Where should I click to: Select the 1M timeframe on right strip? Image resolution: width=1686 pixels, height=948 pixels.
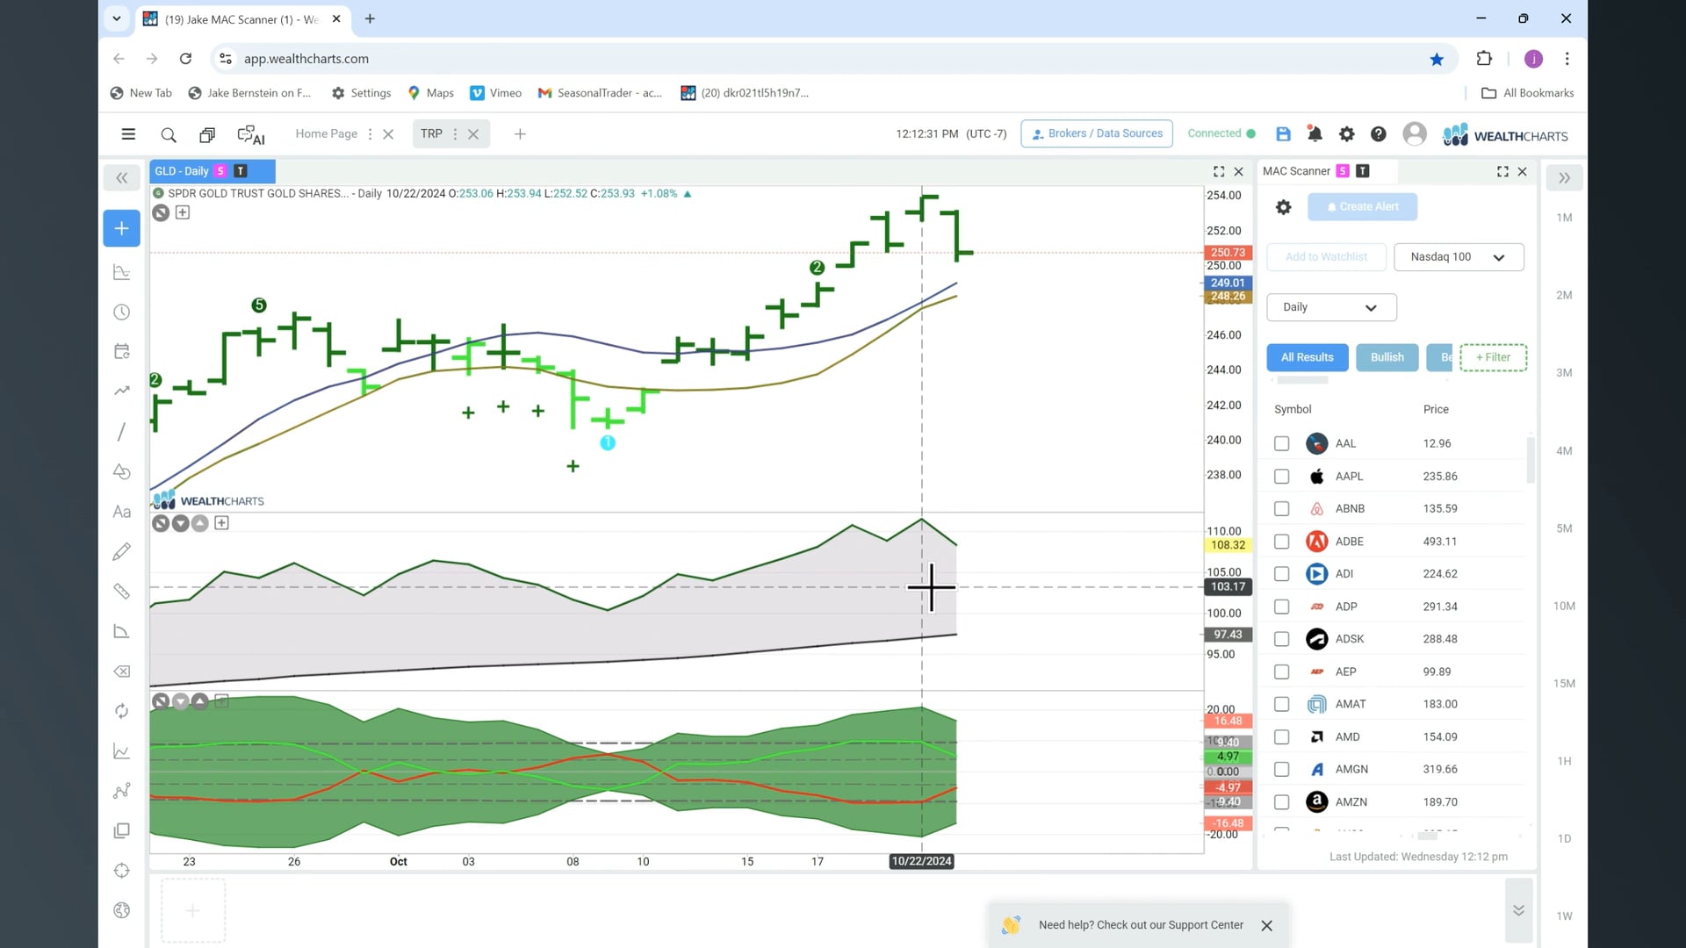(1564, 219)
